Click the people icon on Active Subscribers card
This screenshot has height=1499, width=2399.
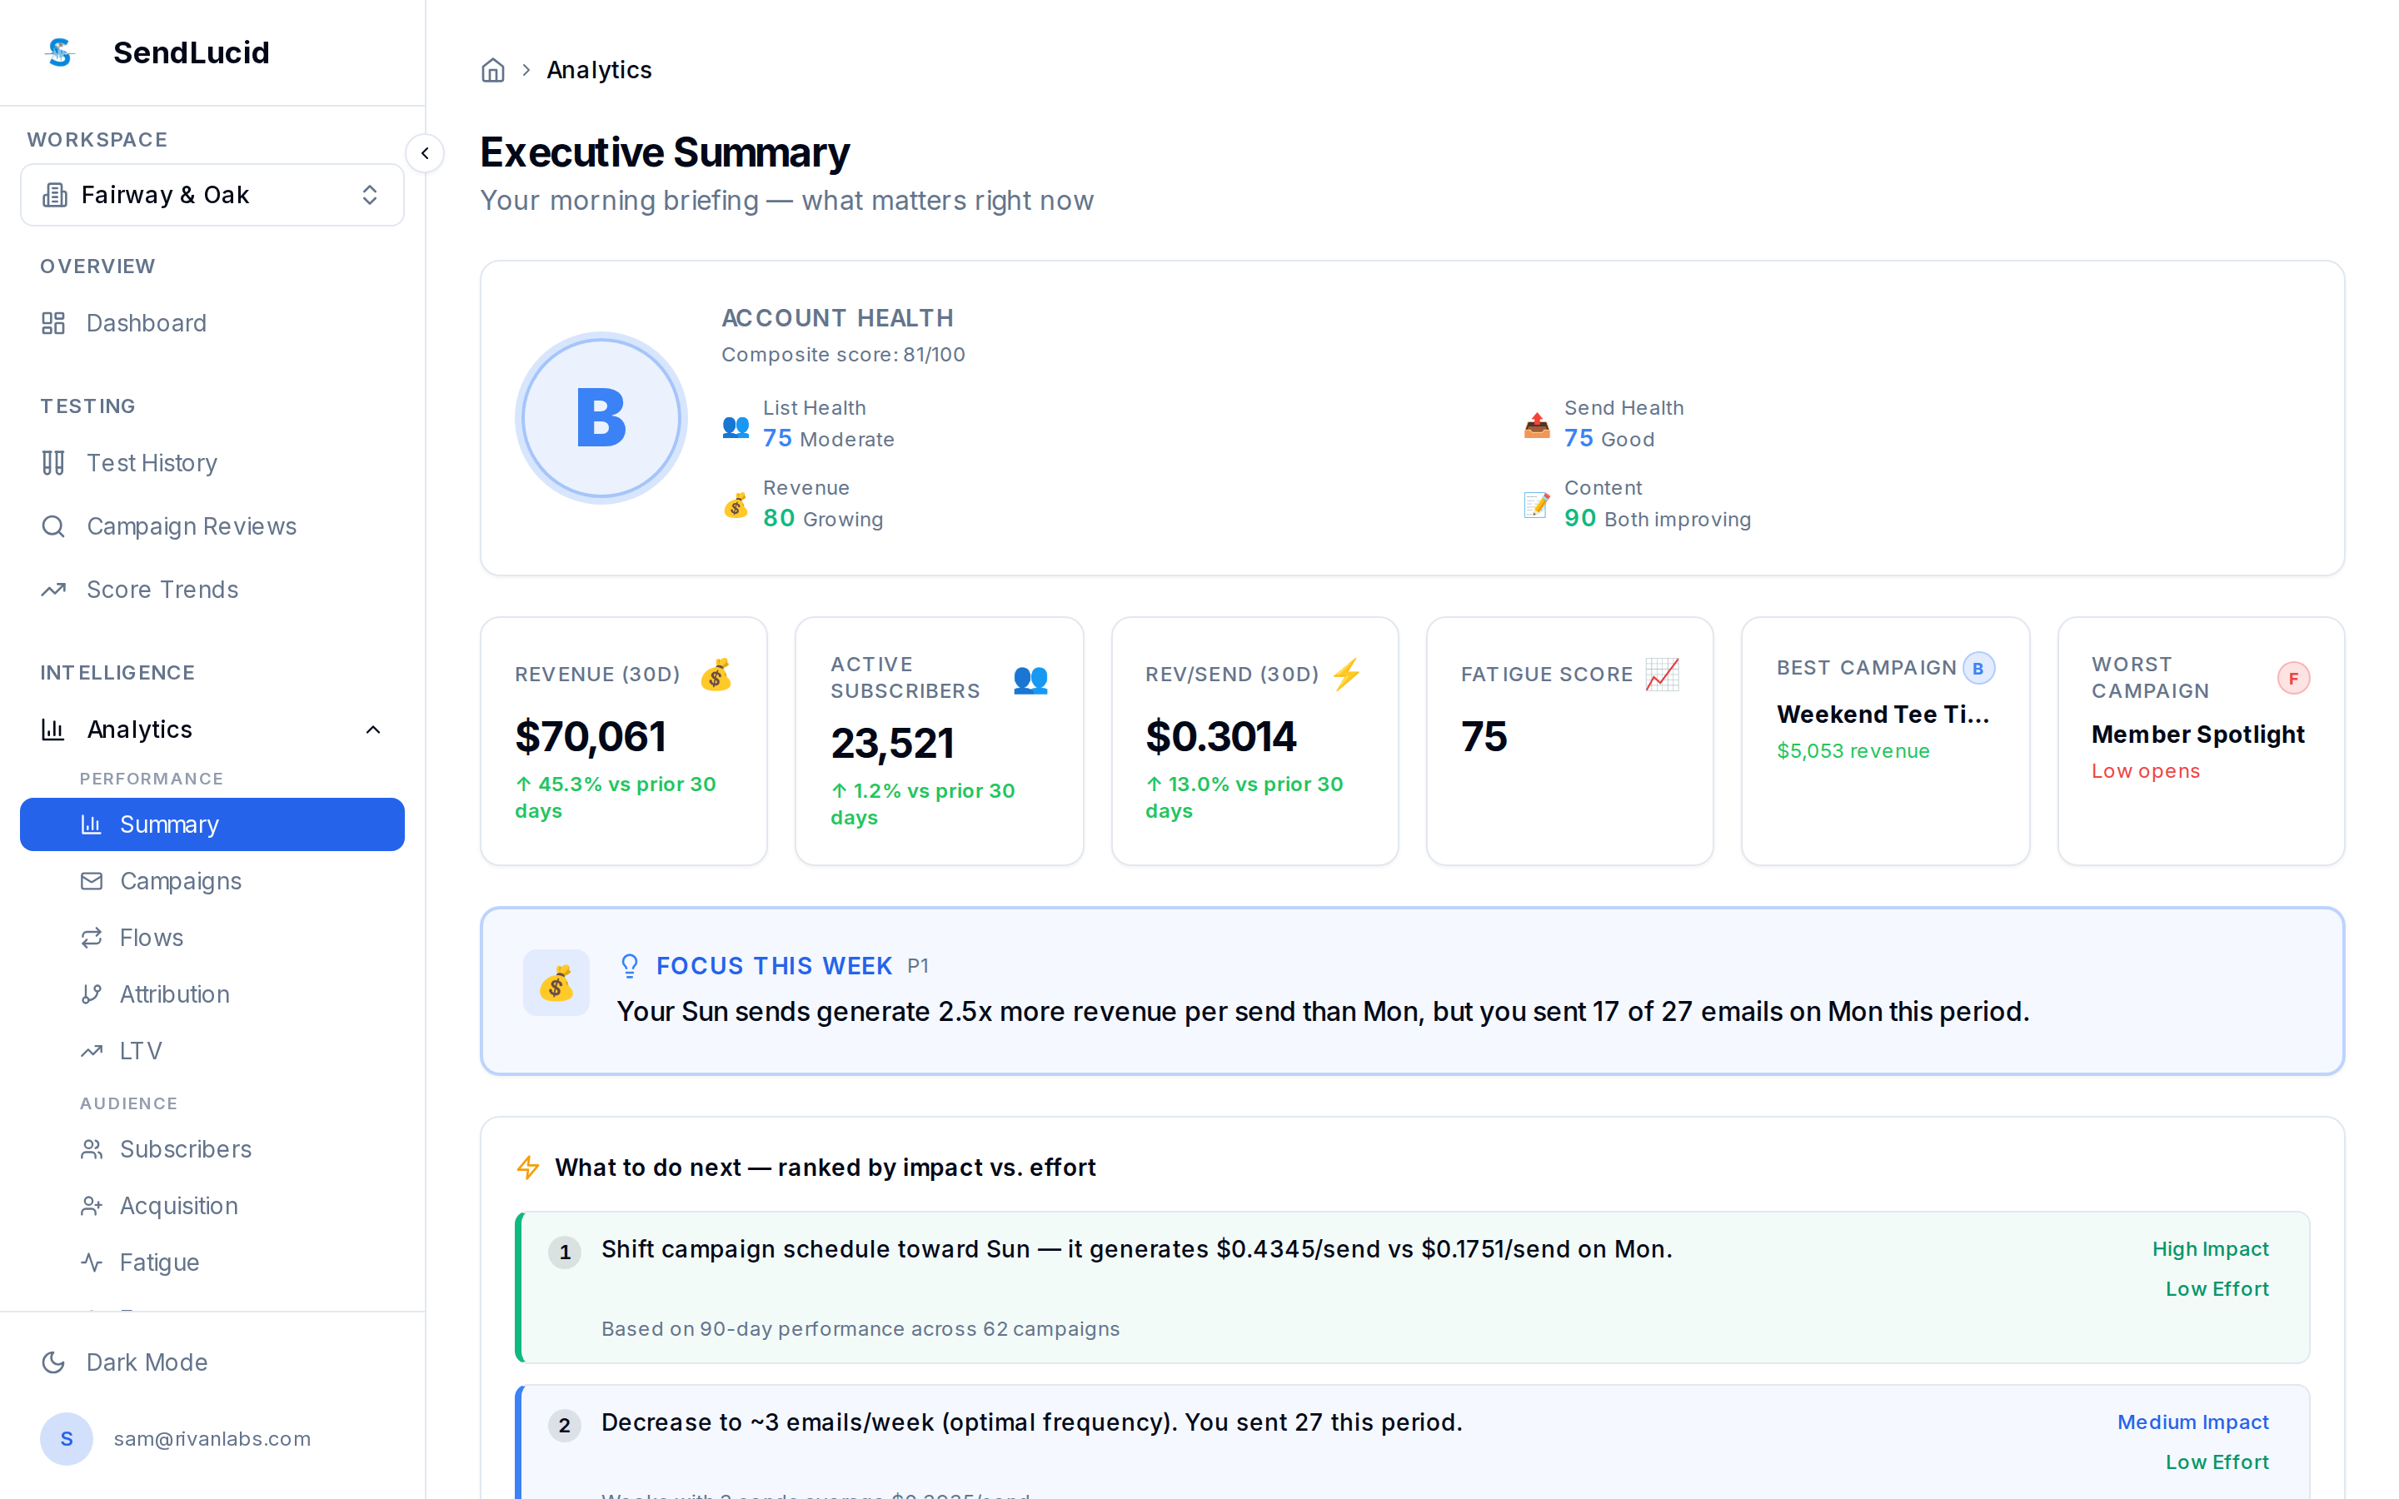point(1031,679)
